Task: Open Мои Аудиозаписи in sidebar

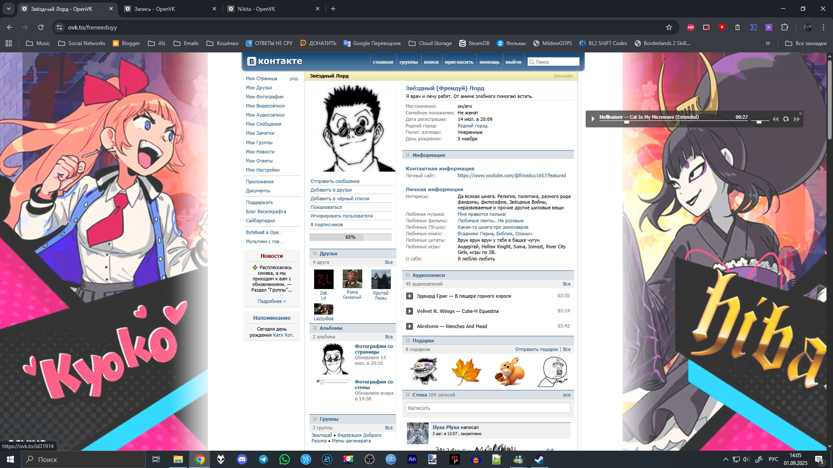Action: pos(265,115)
